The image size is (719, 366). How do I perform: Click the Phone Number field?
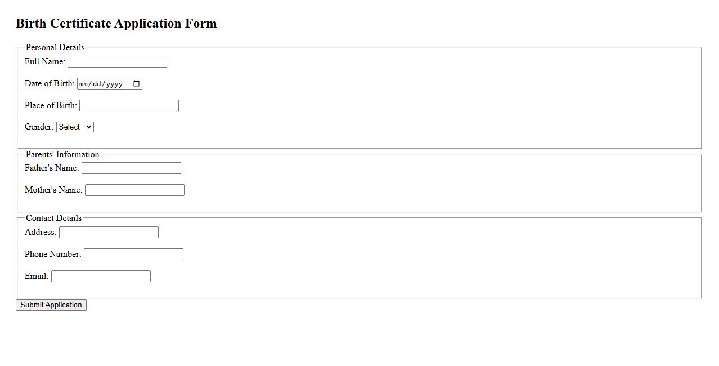point(133,255)
